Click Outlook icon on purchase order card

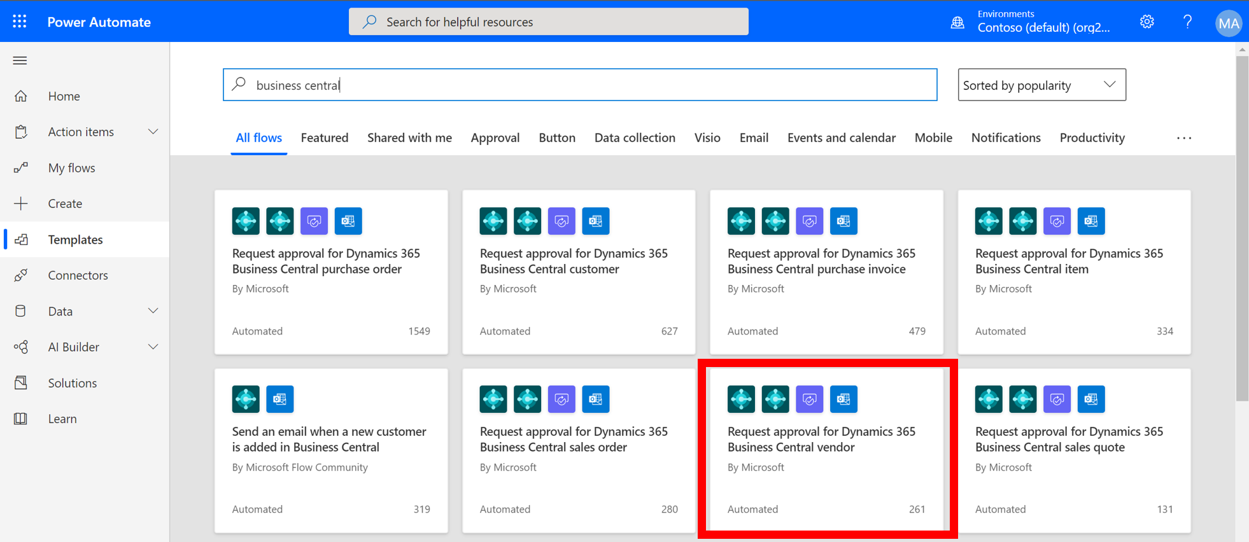(x=348, y=221)
